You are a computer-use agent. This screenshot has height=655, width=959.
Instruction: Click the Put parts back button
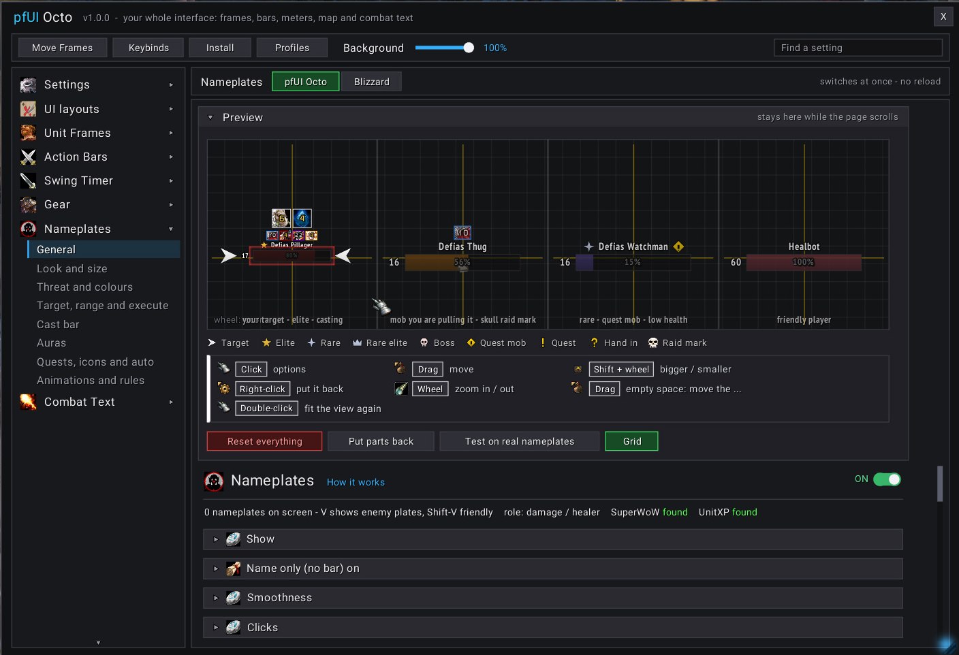point(381,441)
